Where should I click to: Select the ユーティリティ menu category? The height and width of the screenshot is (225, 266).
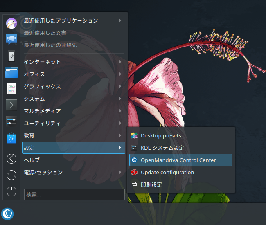[74, 123]
